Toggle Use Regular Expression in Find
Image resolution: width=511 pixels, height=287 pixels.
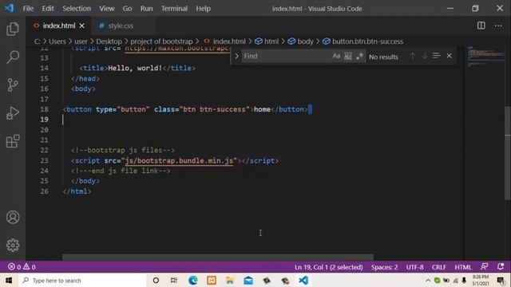coord(359,57)
